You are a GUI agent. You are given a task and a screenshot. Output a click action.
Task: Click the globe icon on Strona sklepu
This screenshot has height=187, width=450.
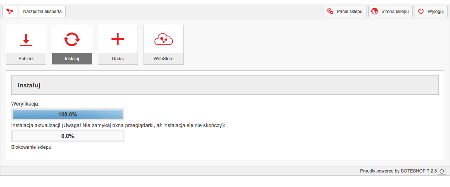(375, 11)
